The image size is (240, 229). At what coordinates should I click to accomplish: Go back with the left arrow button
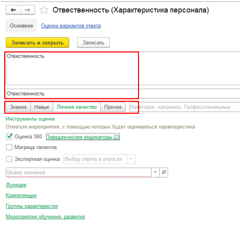click(14, 10)
